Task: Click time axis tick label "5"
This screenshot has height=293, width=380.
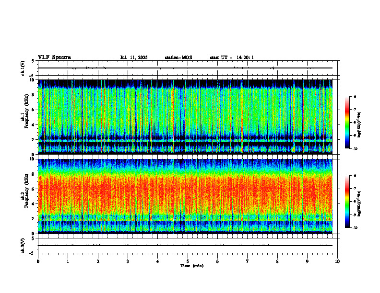Action: (188, 261)
